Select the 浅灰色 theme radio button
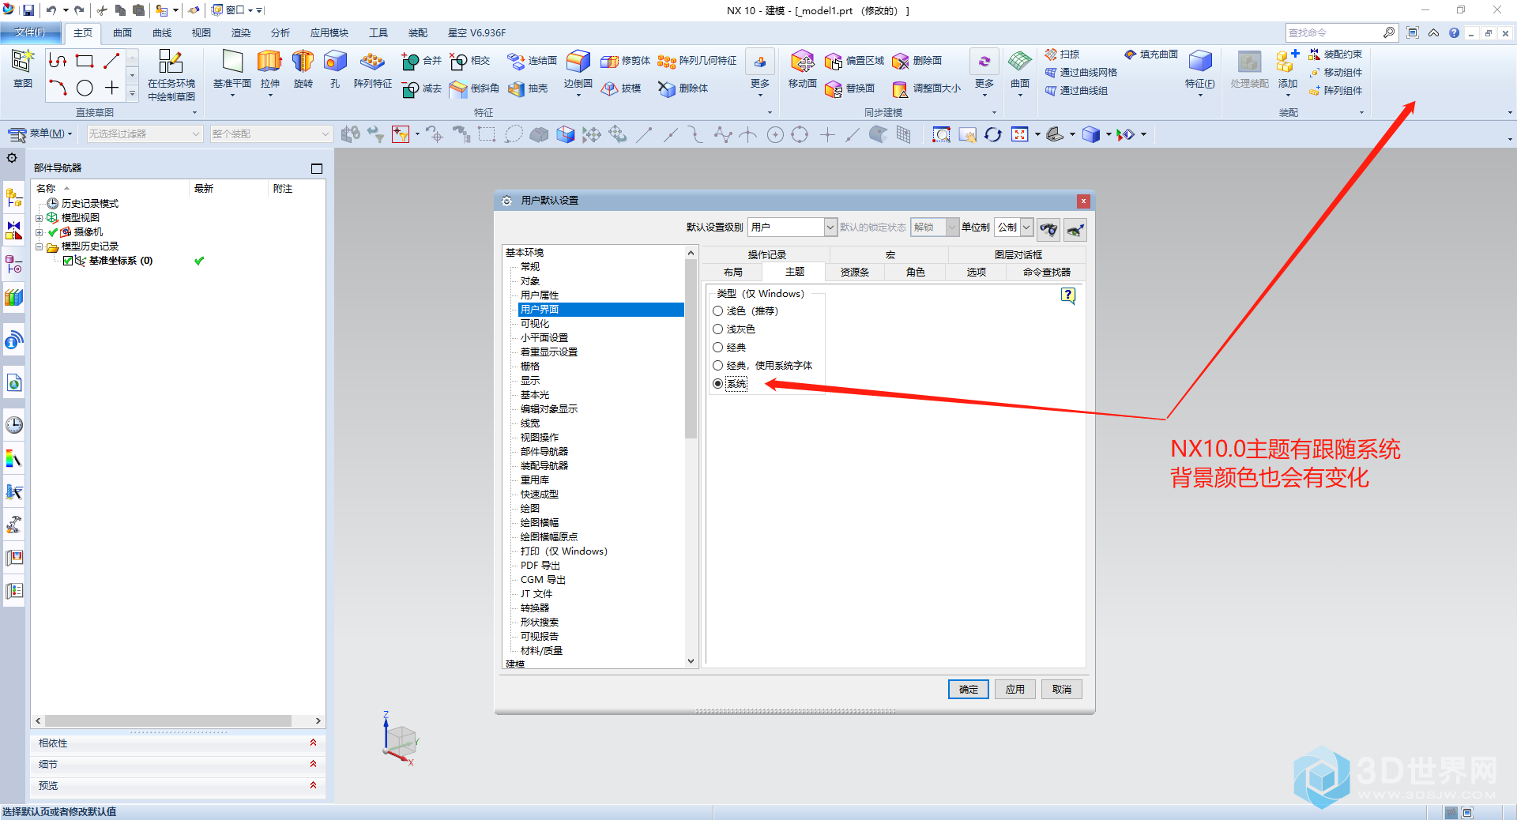1517x820 pixels. click(718, 329)
